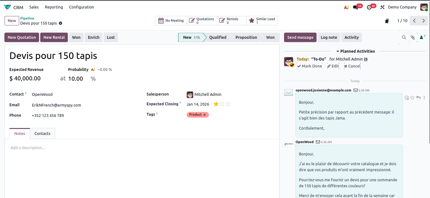The image size is (430, 198).
Task: Star the openwood.josianne email message
Action: (x=412, y=98)
